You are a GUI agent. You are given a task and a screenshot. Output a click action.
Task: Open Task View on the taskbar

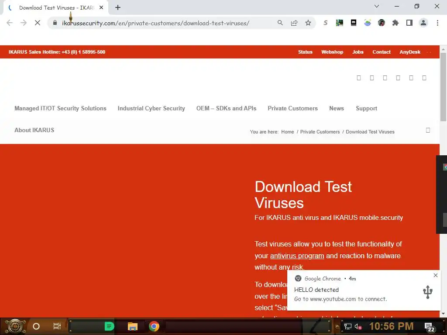[x=57, y=326]
